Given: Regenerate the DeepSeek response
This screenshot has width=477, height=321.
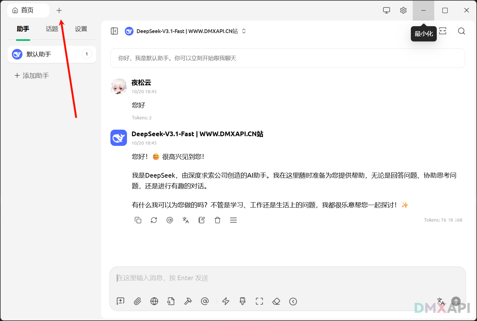Looking at the screenshot, I should point(154,220).
